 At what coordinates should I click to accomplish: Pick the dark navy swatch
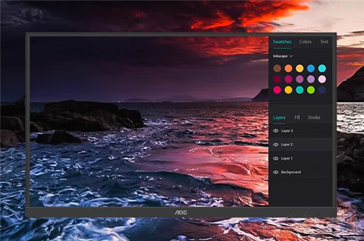point(322,90)
